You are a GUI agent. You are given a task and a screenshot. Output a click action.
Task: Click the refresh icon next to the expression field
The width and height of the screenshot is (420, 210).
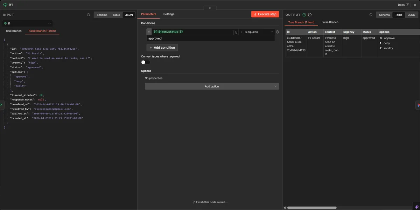click(x=236, y=32)
